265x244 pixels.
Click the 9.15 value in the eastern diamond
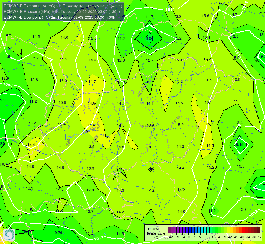pos(240,145)
